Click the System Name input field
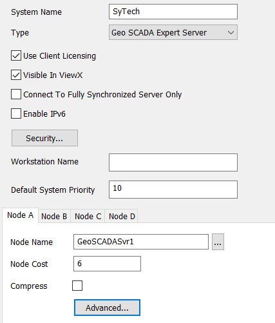Screen dimensions: 275x323 click(173, 12)
